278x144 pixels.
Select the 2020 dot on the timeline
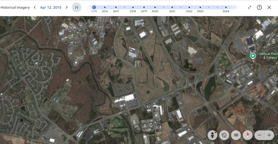tap(155, 7)
